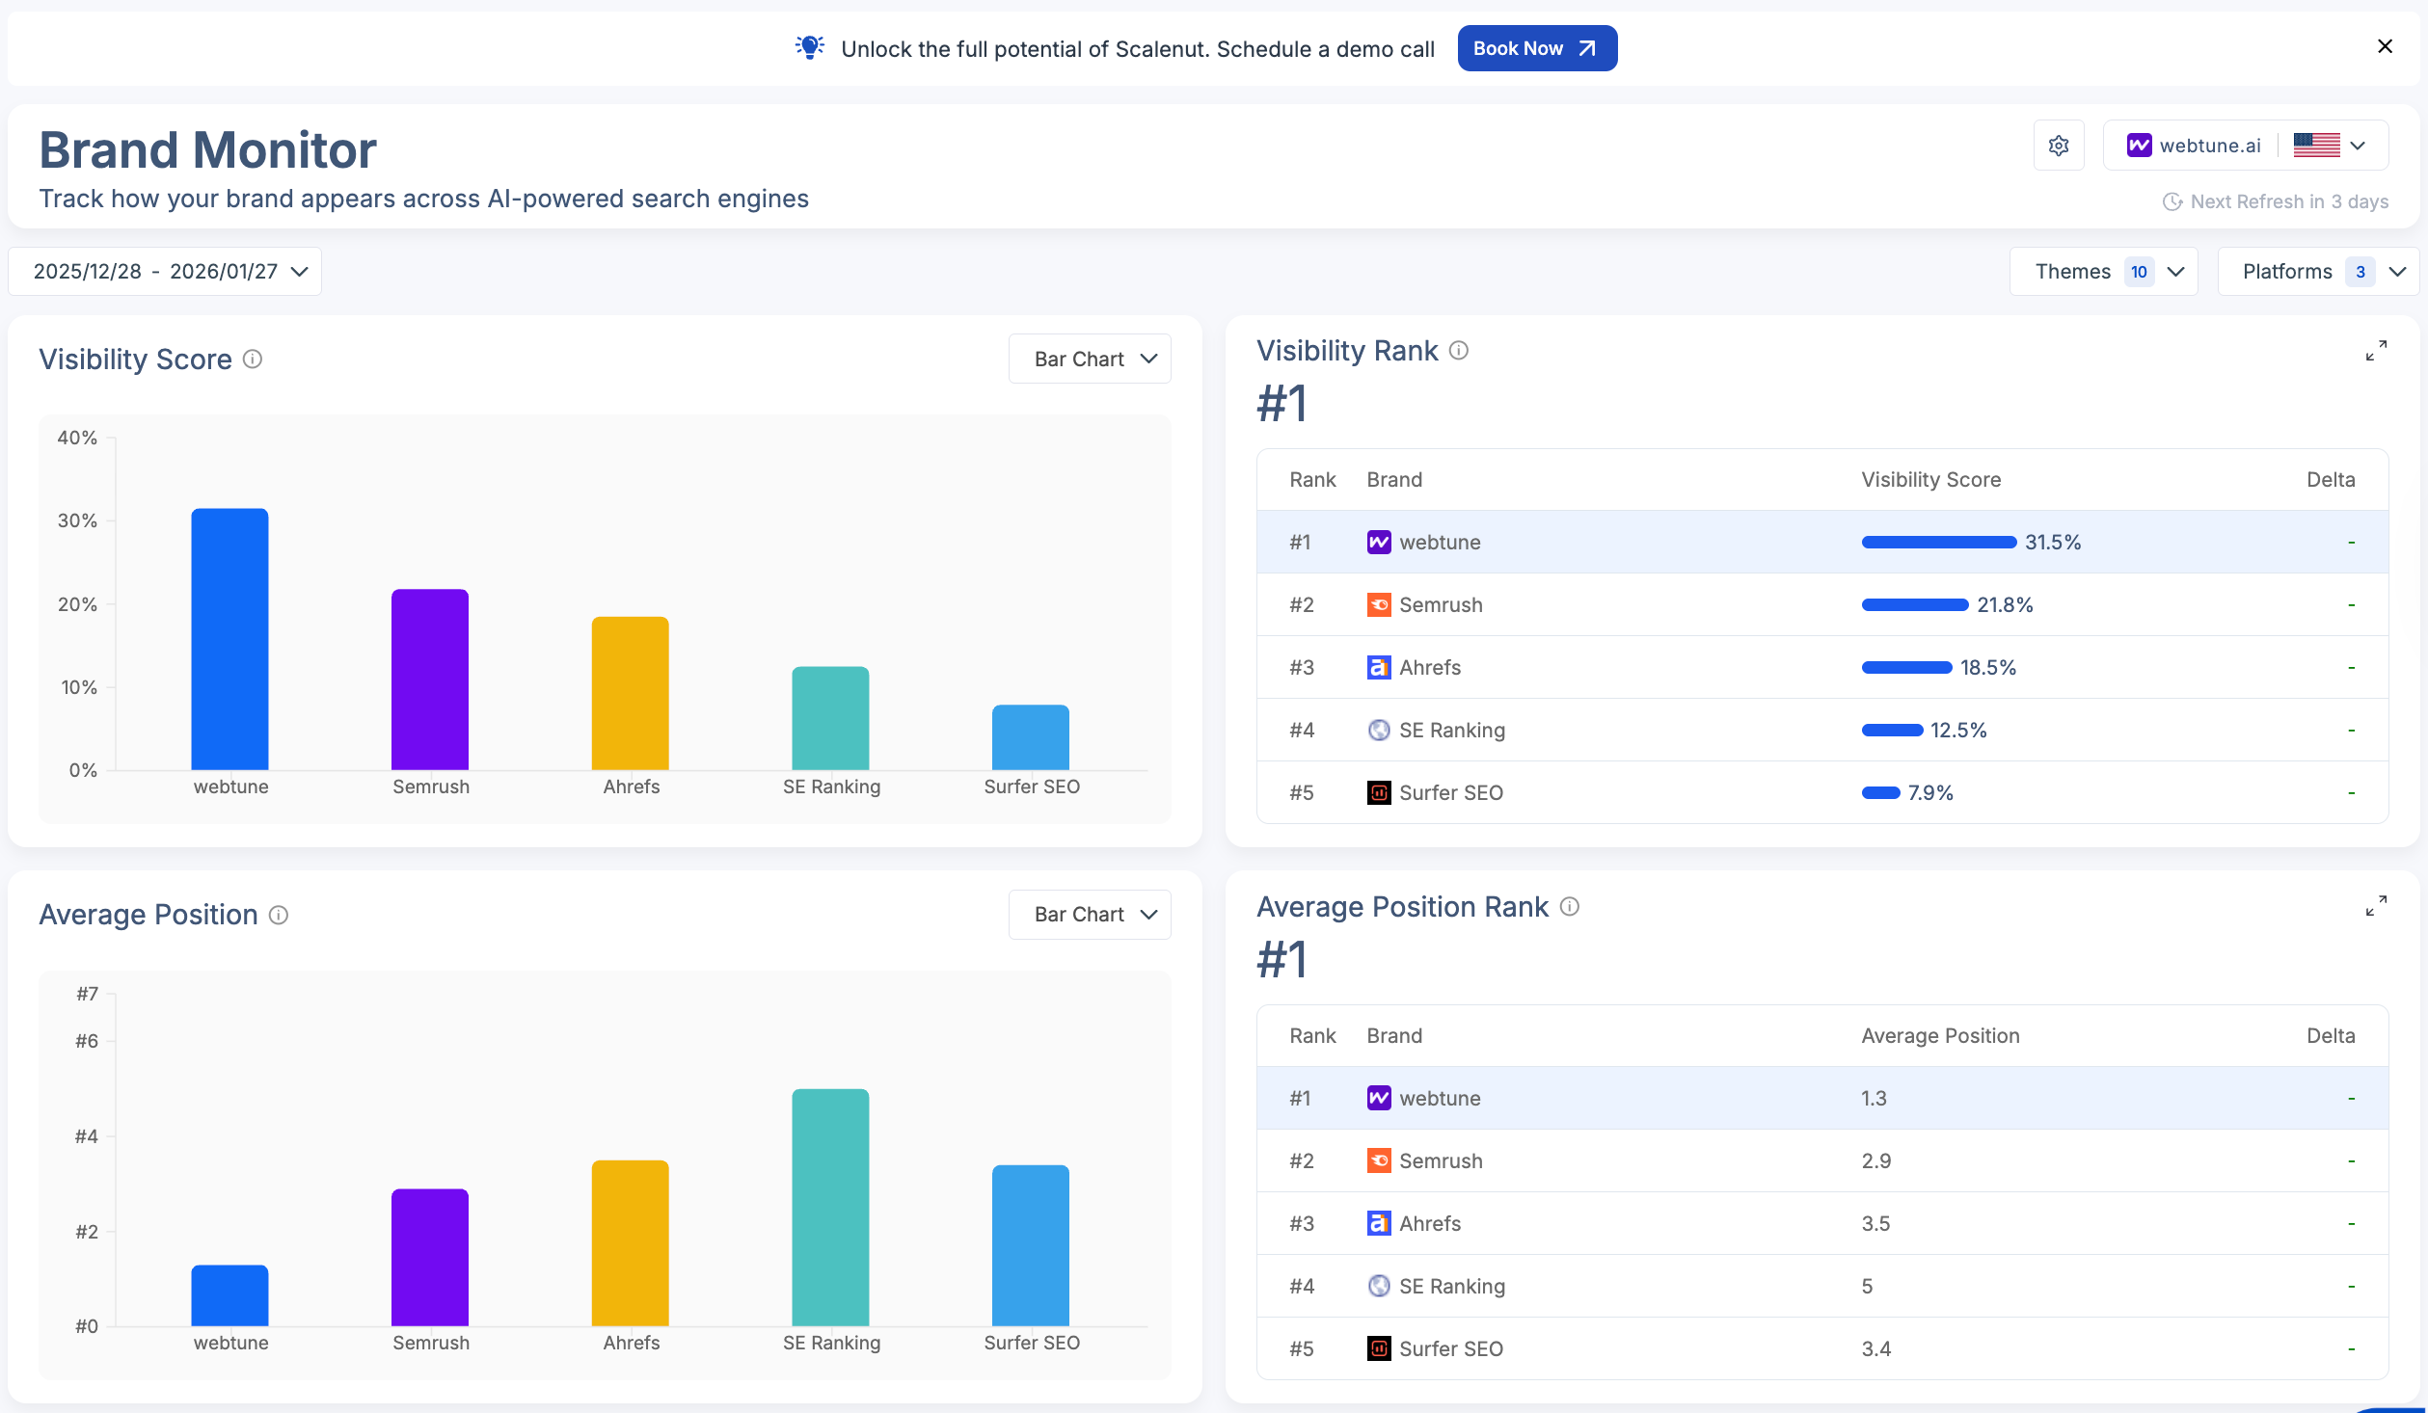Screen dimensions: 2428x1413
Task: Open the Platforms filter dropdown
Action: [x=2318, y=271]
